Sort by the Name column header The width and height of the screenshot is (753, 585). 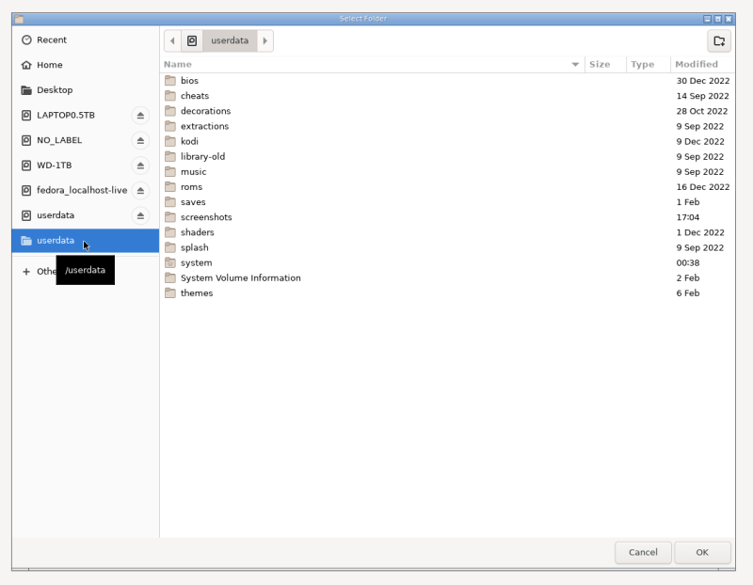point(372,64)
